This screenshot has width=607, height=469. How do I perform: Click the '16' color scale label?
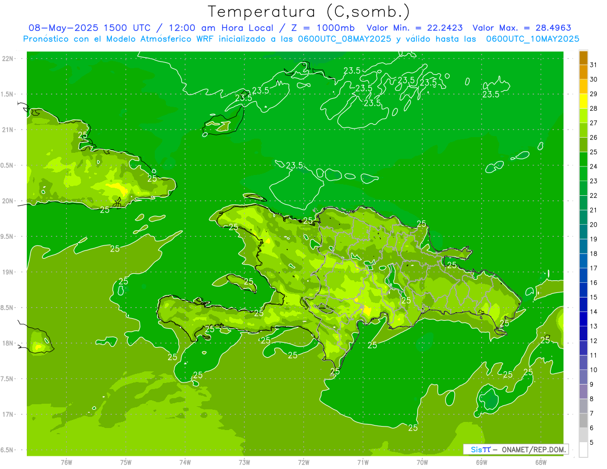point(594,282)
